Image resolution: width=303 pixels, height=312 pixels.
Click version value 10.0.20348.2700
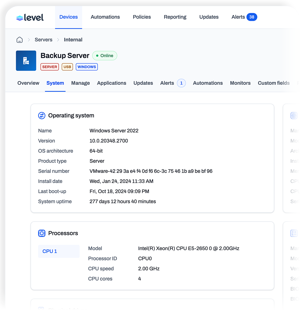[x=109, y=141]
